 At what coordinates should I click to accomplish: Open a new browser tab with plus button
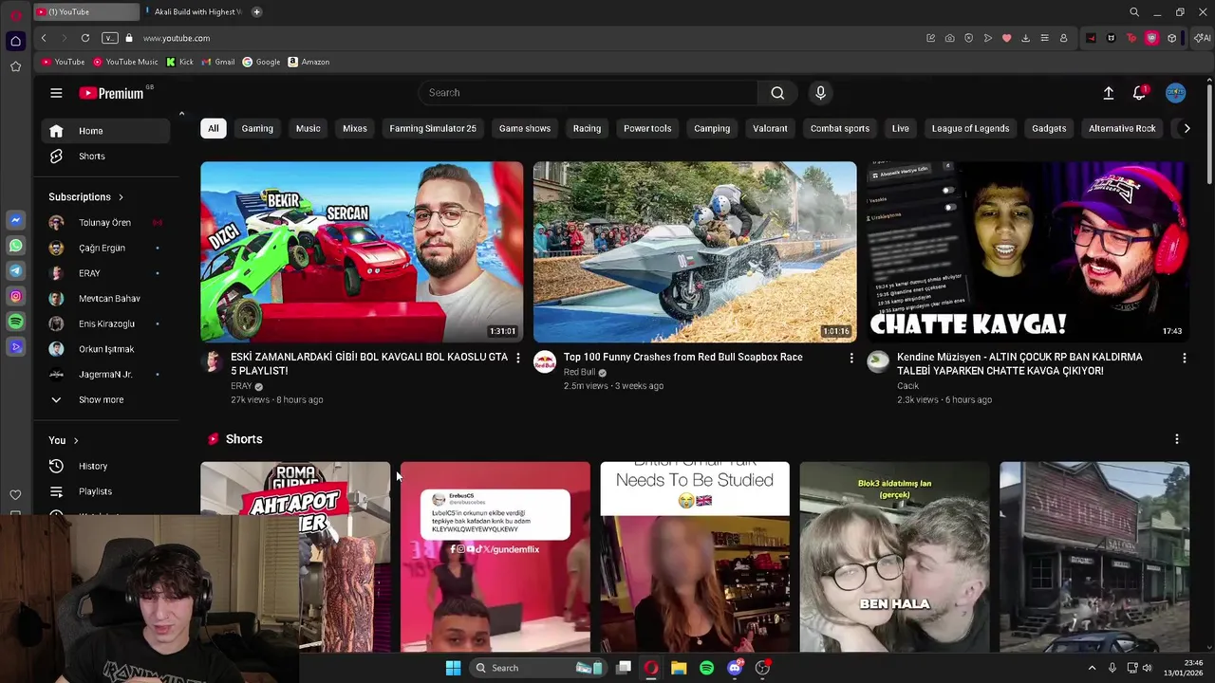(256, 12)
